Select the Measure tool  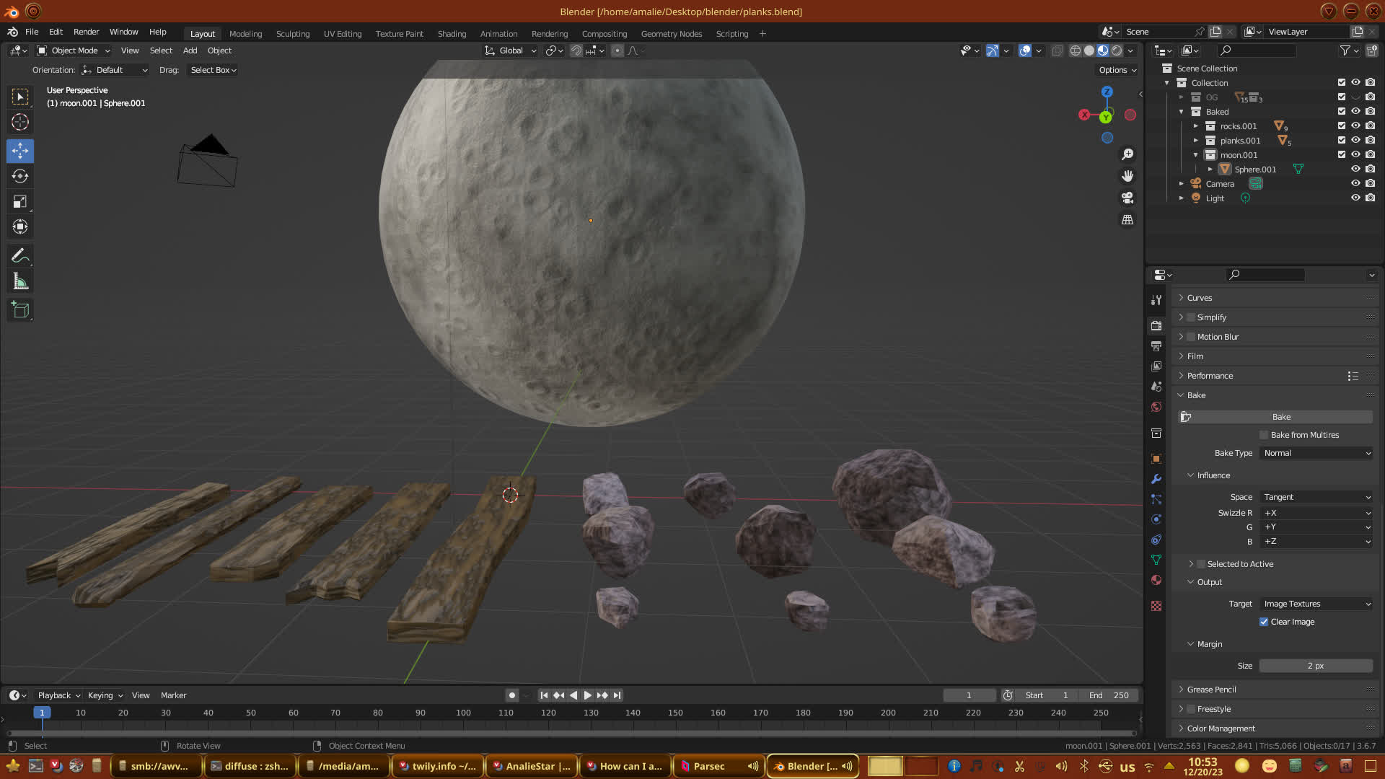coord(20,282)
